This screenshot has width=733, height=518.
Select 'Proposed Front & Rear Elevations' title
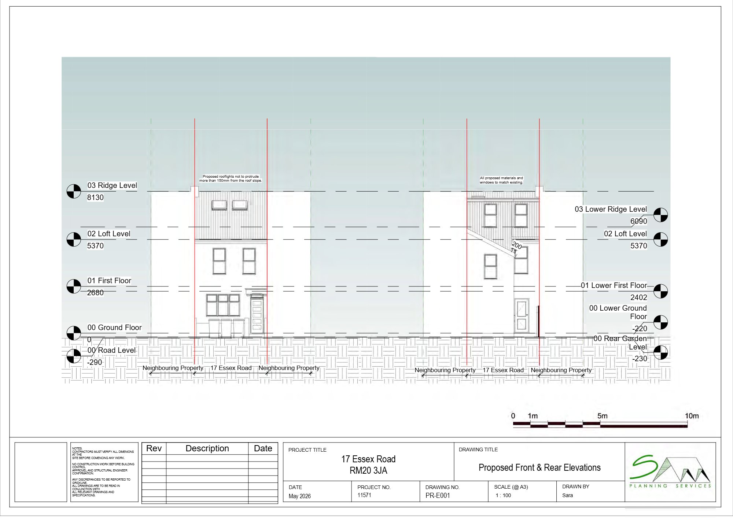click(539, 467)
